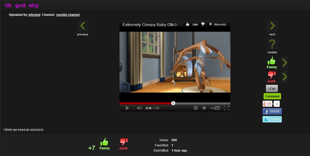Expand arrow beside the Junk vote
The image size is (310, 156).
pyautogui.click(x=285, y=77)
